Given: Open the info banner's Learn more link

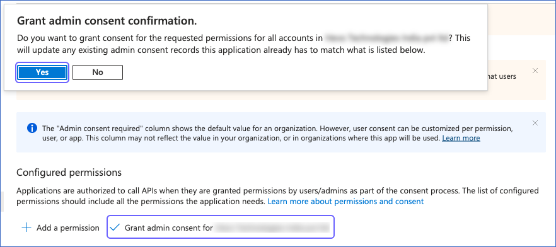Looking at the screenshot, I should 461,138.
